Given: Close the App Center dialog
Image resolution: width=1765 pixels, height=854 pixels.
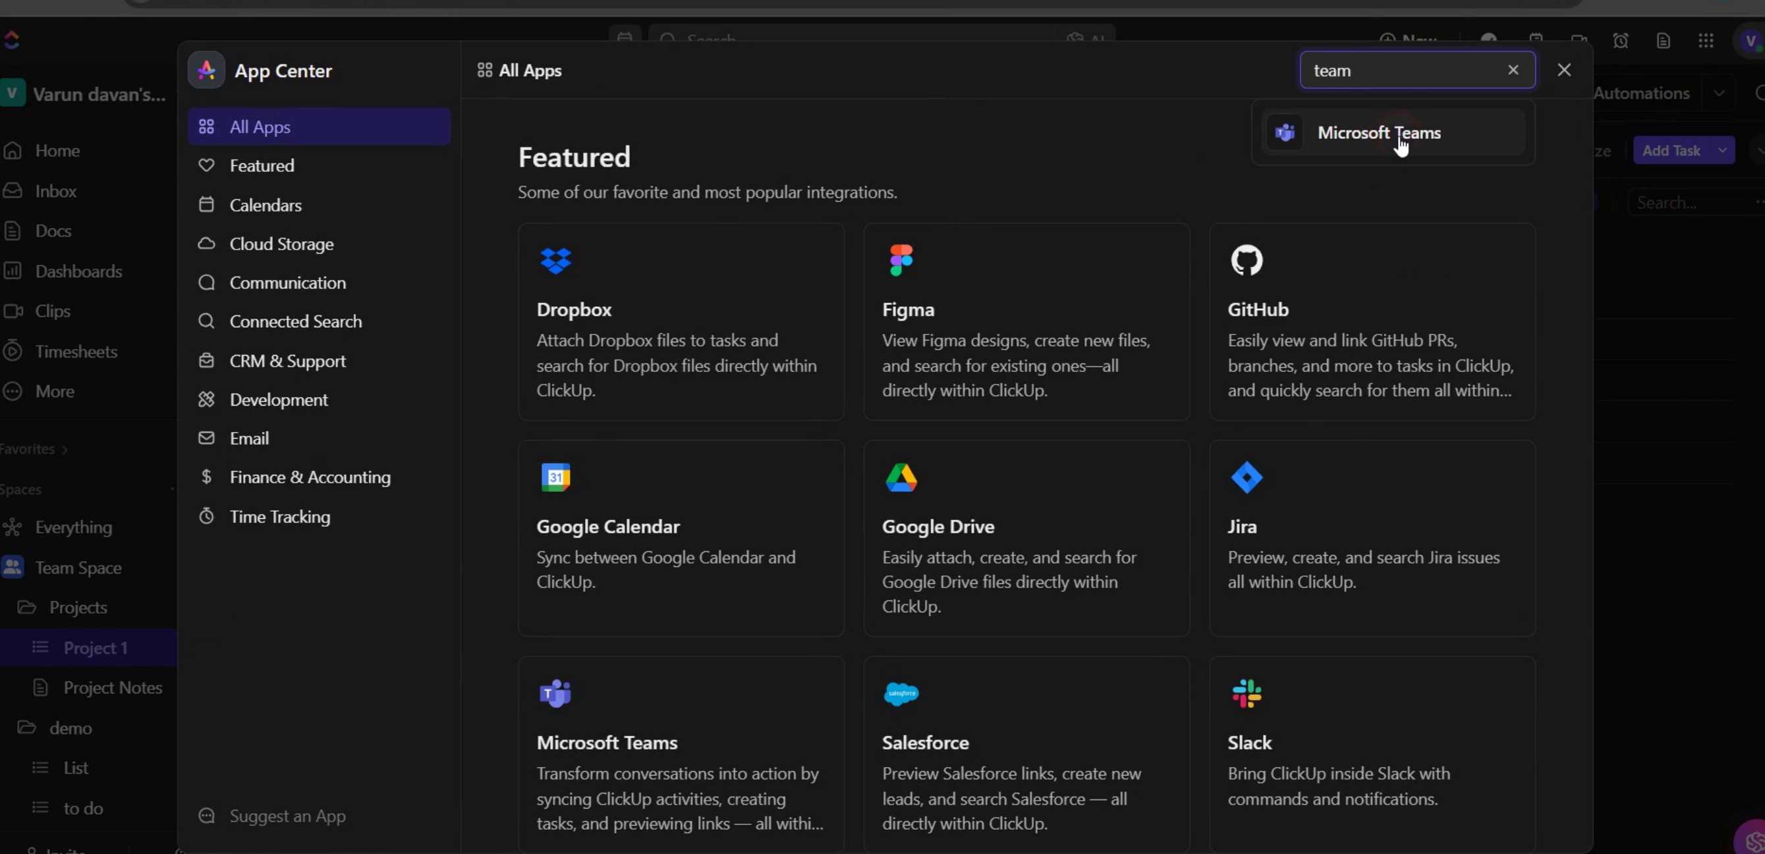Looking at the screenshot, I should [1563, 70].
